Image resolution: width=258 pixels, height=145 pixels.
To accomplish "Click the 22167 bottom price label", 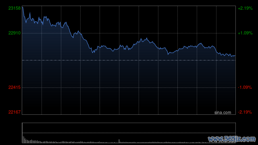I will point(15,112).
